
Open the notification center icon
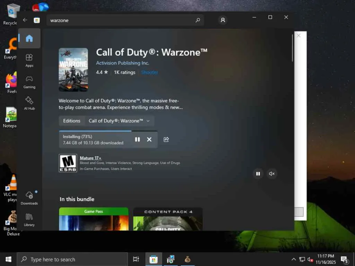[344, 259]
